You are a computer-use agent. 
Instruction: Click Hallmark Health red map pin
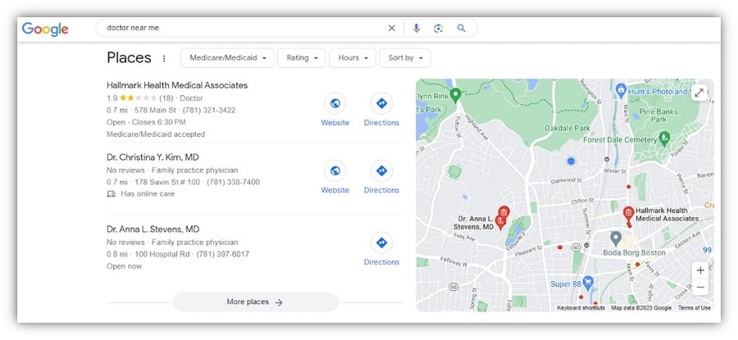[628, 215]
